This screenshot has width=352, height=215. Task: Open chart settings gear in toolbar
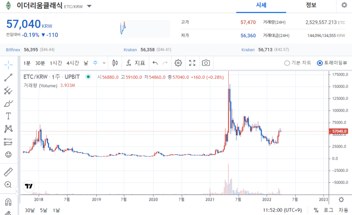pos(178,63)
